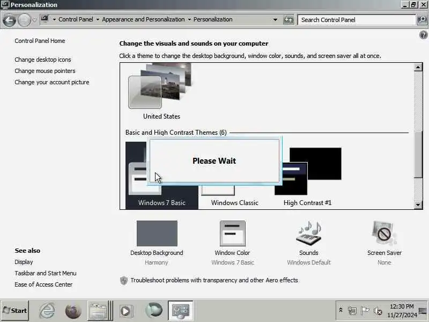
Task: Open Windows Explorer taskbar button
Action: 100,311
